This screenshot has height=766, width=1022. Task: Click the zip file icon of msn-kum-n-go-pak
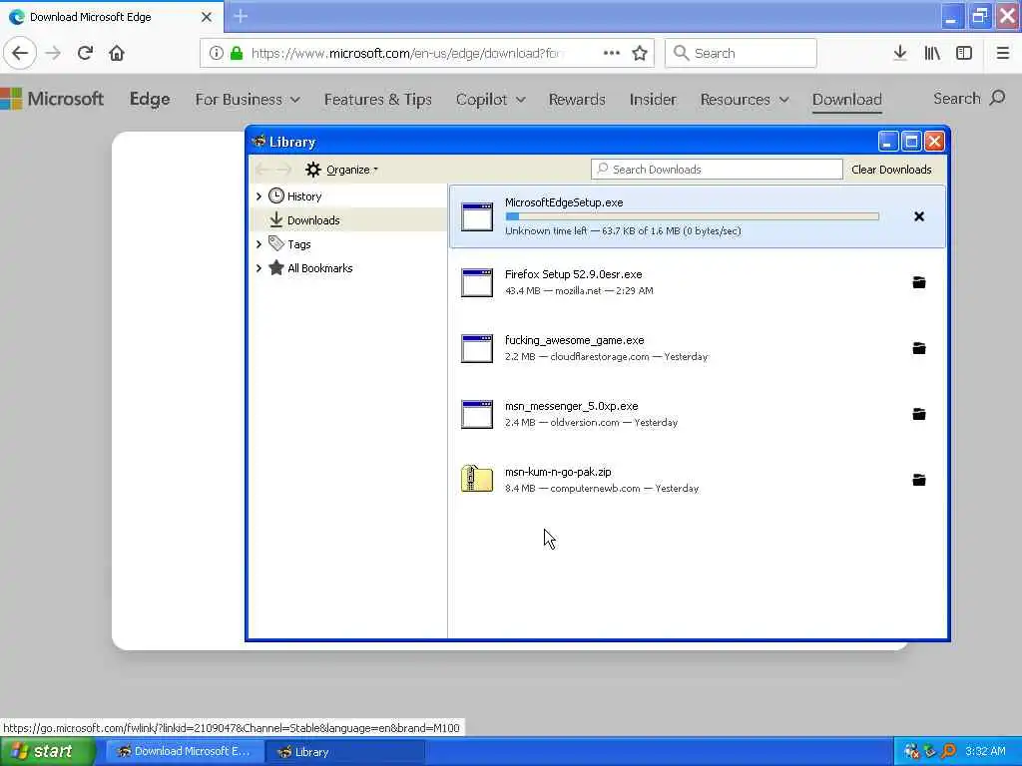[476, 479]
